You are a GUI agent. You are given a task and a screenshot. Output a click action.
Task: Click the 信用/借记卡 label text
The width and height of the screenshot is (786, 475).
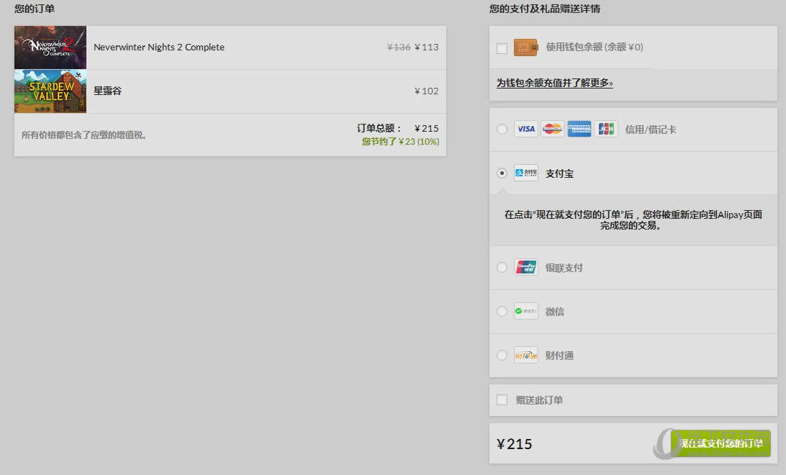[651, 130]
